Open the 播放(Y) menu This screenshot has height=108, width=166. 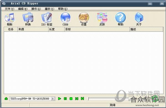pos(49,9)
